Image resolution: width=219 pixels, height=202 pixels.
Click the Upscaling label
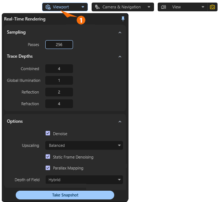coord(30,145)
